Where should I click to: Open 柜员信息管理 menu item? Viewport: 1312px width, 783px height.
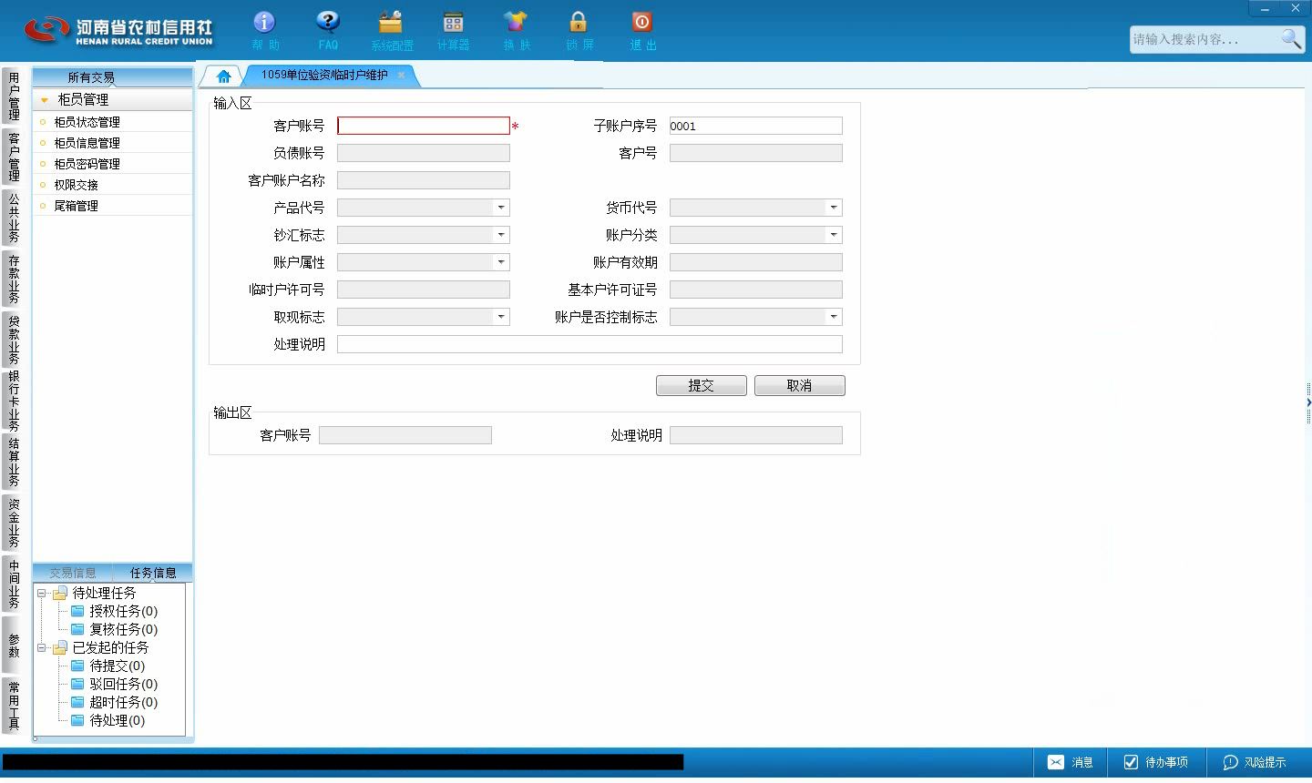[x=112, y=143]
